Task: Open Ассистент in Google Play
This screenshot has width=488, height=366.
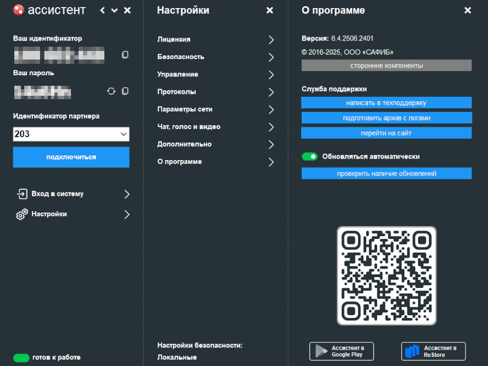Action: click(341, 351)
